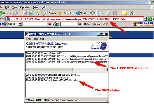Click the dictionary text field beside the flag icon
The height and width of the screenshot is (104, 154).
click(69, 24)
